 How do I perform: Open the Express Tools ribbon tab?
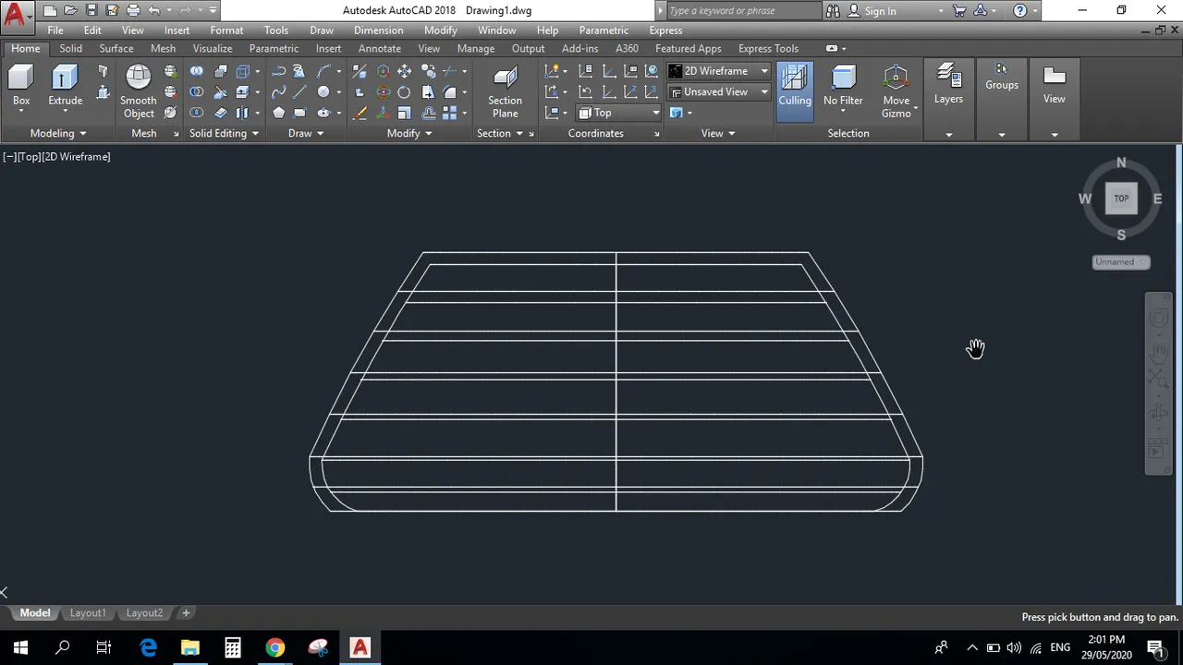[768, 48]
